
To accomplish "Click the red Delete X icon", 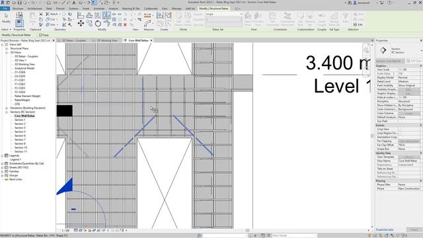I will (125, 24).
